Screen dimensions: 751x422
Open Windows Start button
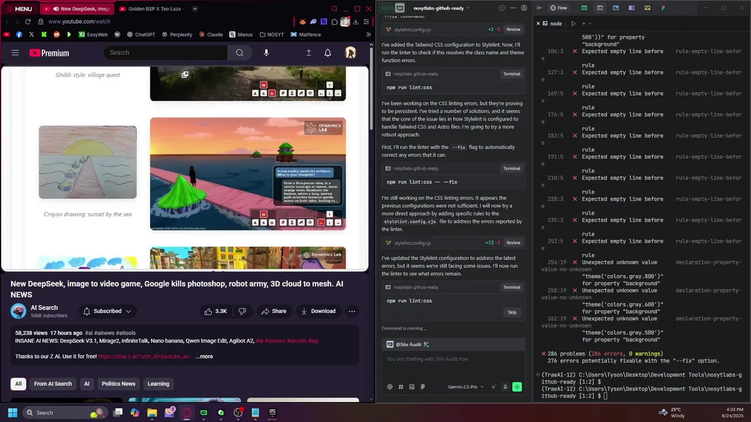coord(12,413)
